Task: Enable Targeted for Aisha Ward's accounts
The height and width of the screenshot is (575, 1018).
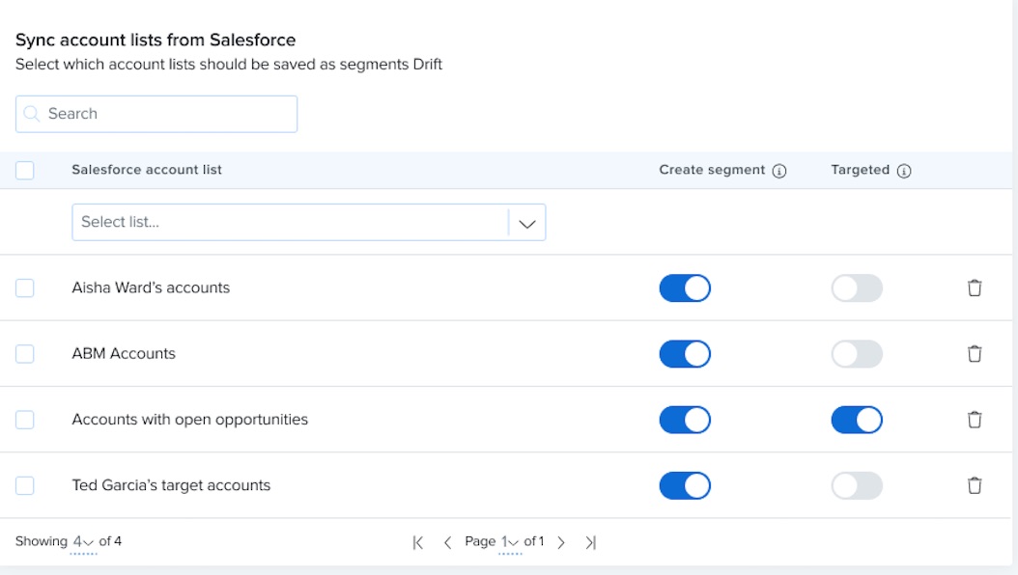Action: (x=857, y=287)
